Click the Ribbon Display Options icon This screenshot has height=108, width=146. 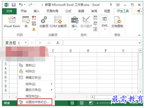pyautogui.click(x=118, y=5)
